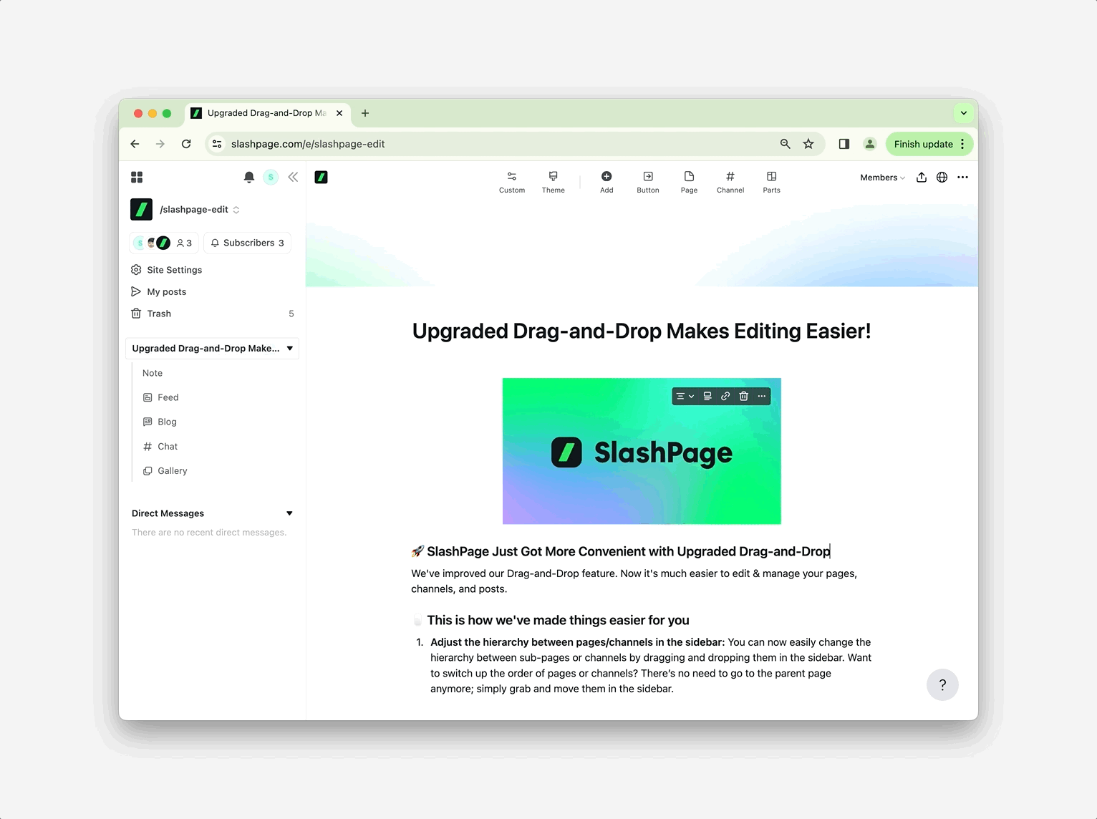Select the Feed channel
The width and height of the screenshot is (1097, 819).
[161, 397]
